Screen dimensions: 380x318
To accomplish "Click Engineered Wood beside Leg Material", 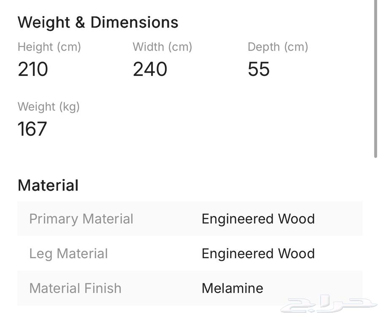I will coord(258,254).
